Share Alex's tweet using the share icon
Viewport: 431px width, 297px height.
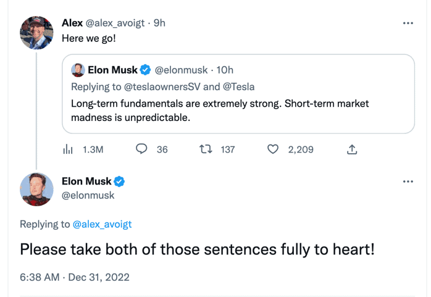pos(352,149)
